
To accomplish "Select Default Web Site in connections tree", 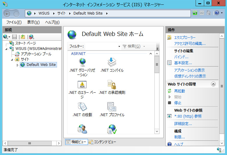I will coord(41,65).
